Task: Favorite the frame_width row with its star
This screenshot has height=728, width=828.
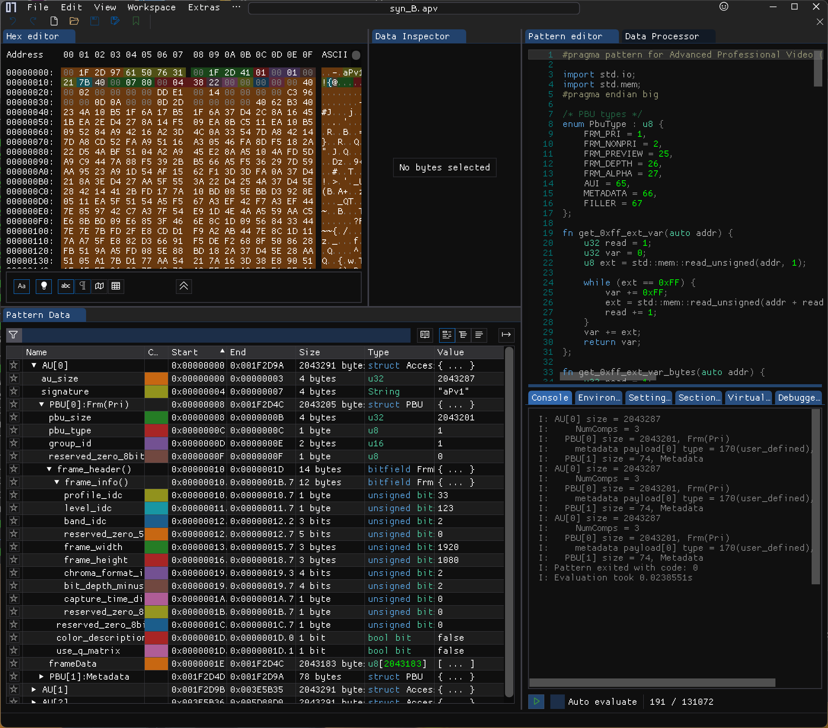Action: (x=14, y=547)
